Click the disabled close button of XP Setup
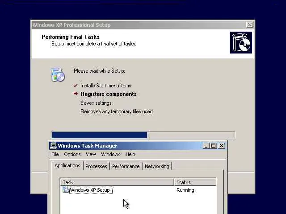Screen dimensions: 286x214 (249, 25)
